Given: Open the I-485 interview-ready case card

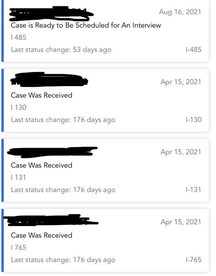Looking at the screenshot, I should 105,31.
